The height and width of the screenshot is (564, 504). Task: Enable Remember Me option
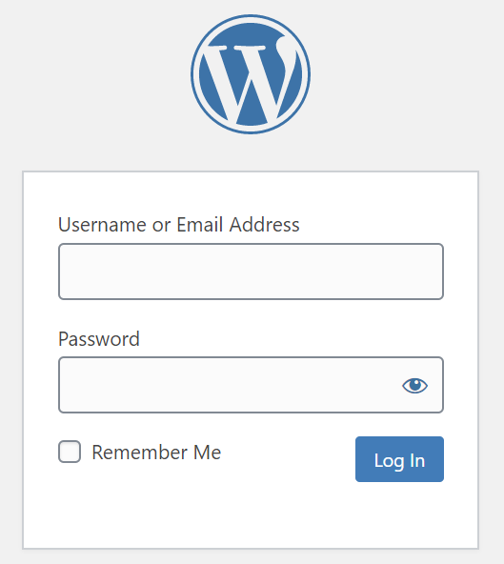pos(70,452)
